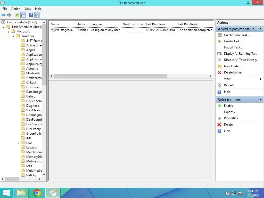Open the File menu
Screen dimensions: 264x198
tap(5, 9)
